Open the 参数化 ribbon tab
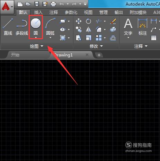 pos(71,12)
